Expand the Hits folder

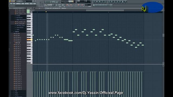point(16,91)
